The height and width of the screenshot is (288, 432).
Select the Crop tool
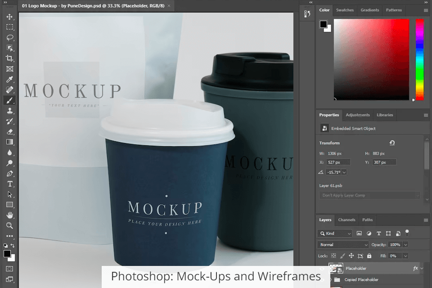tap(9, 58)
